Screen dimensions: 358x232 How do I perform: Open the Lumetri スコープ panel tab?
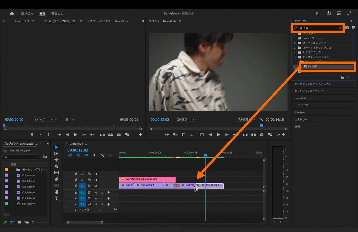click(x=25, y=21)
